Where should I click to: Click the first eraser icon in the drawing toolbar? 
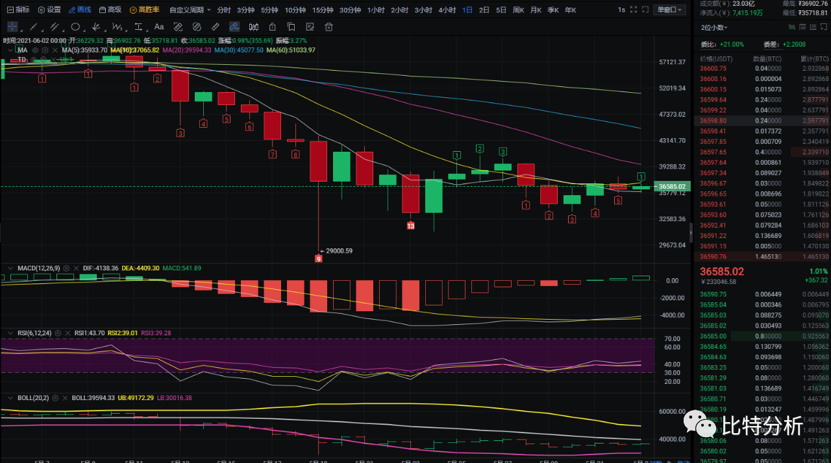click(x=178, y=27)
